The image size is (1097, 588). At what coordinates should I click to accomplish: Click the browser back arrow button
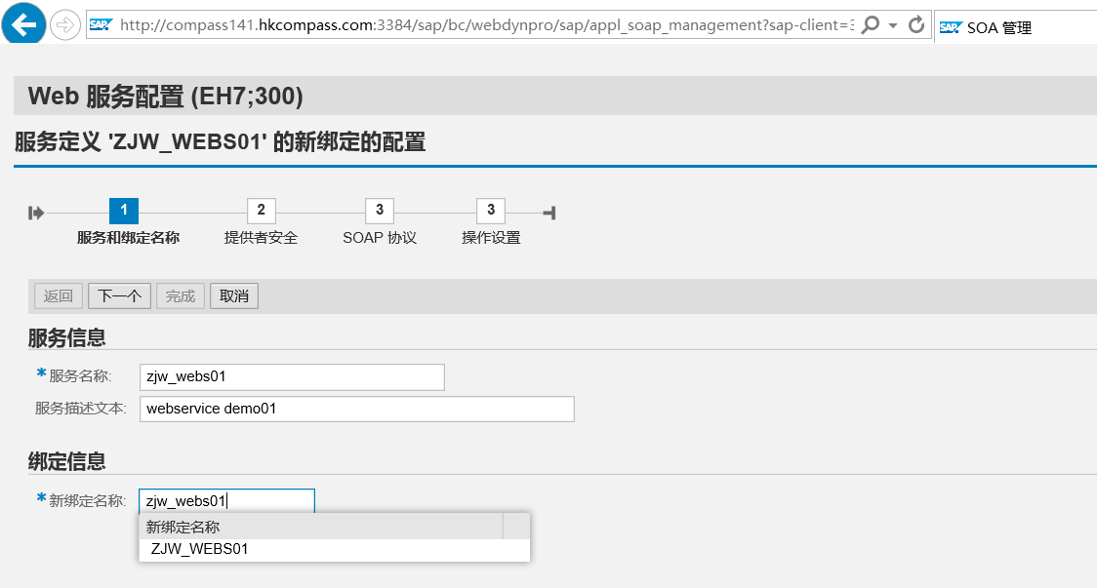(x=23, y=24)
